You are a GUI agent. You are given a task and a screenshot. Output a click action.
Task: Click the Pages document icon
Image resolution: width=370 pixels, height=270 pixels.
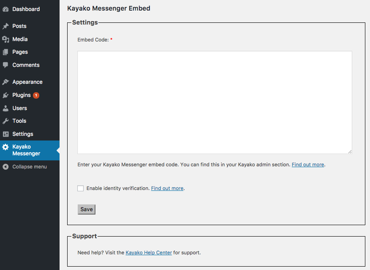click(5, 52)
